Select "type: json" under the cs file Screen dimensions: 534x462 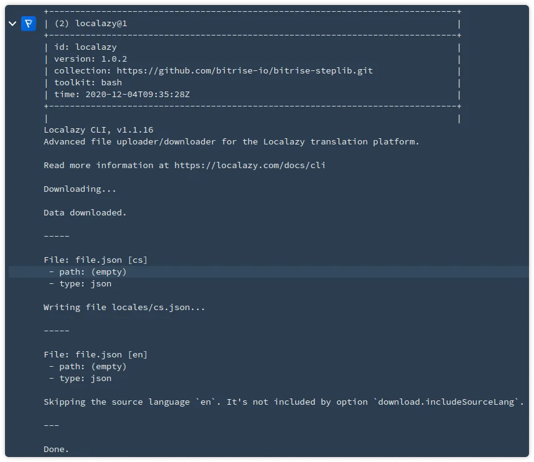pyautogui.click(x=80, y=283)
